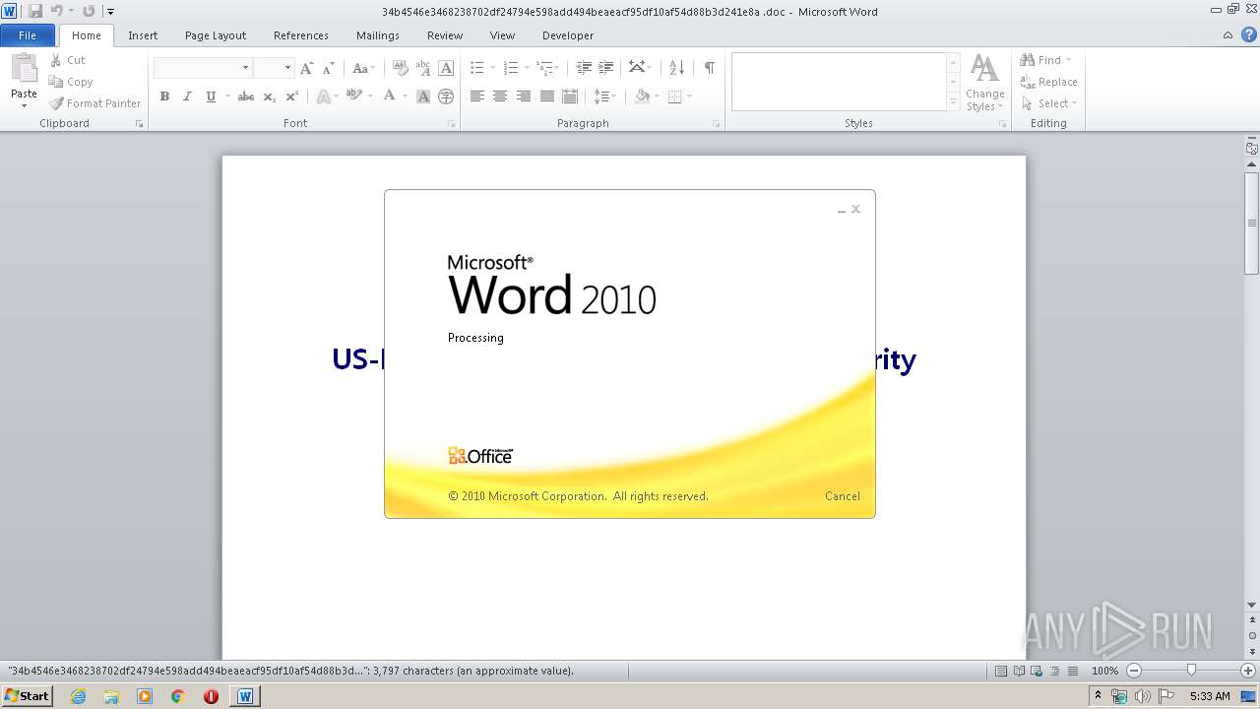This screenshot has width=1260, height=709.
Task: Open the font size dropdown
Action: click(287, 68)
